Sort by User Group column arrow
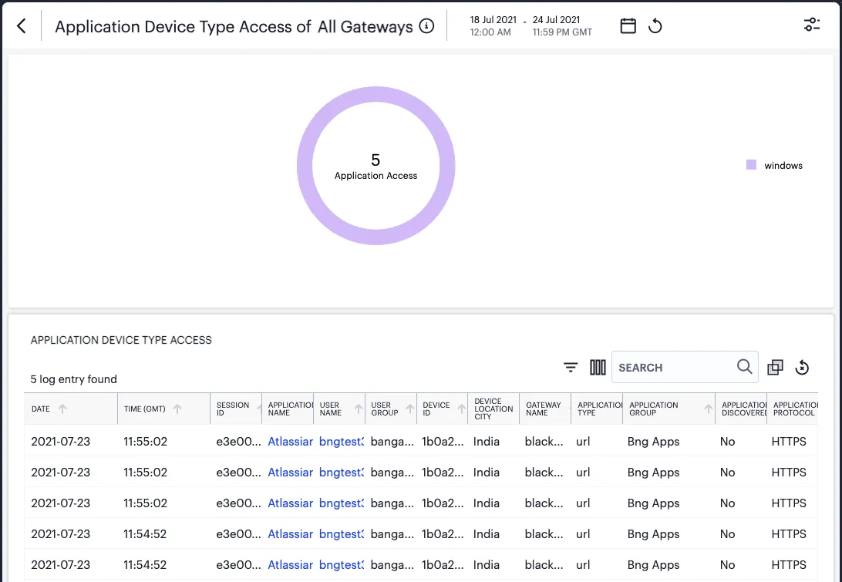Image resolution: width=842 pixels, height=582 pixels. point(409,409)
